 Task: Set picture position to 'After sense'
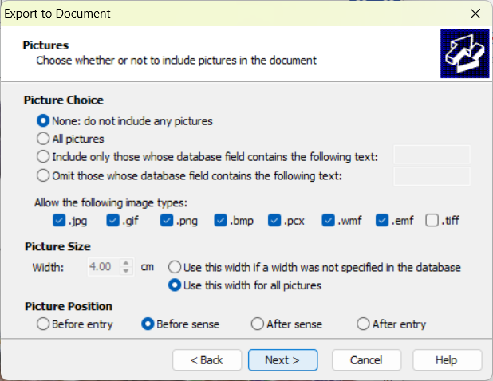click(x=257, y=324)
